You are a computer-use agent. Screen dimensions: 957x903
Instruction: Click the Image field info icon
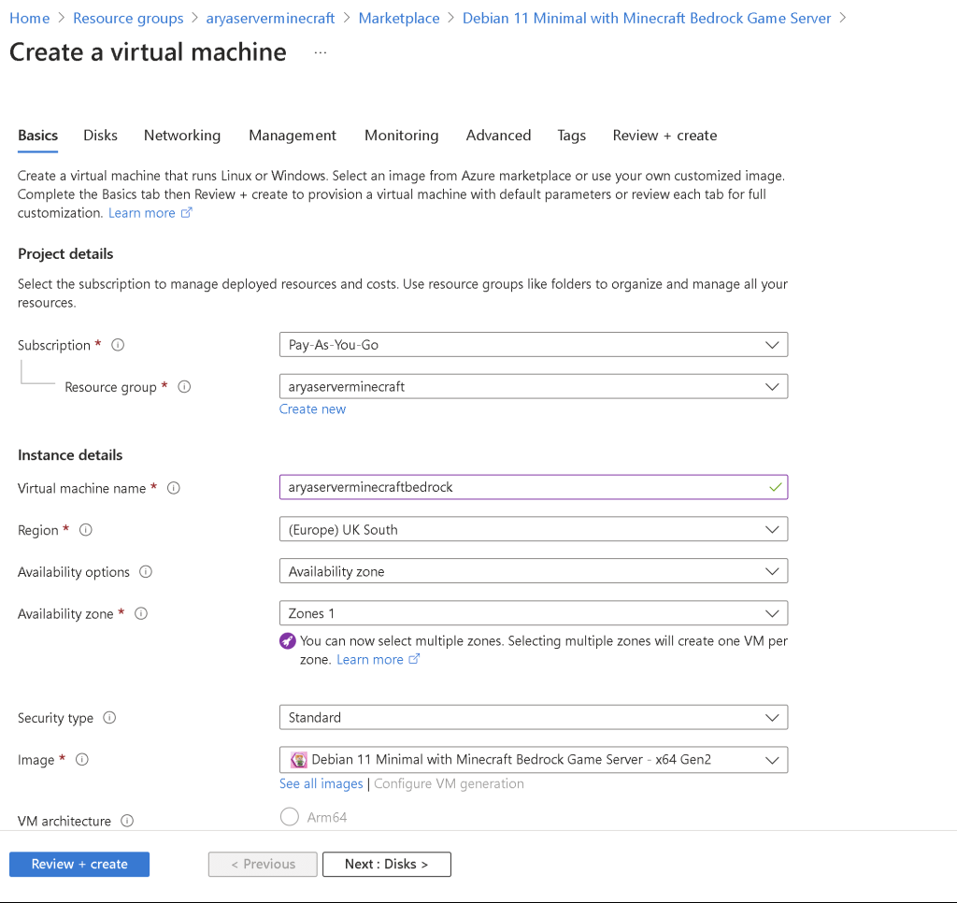(x=82, y=759)
